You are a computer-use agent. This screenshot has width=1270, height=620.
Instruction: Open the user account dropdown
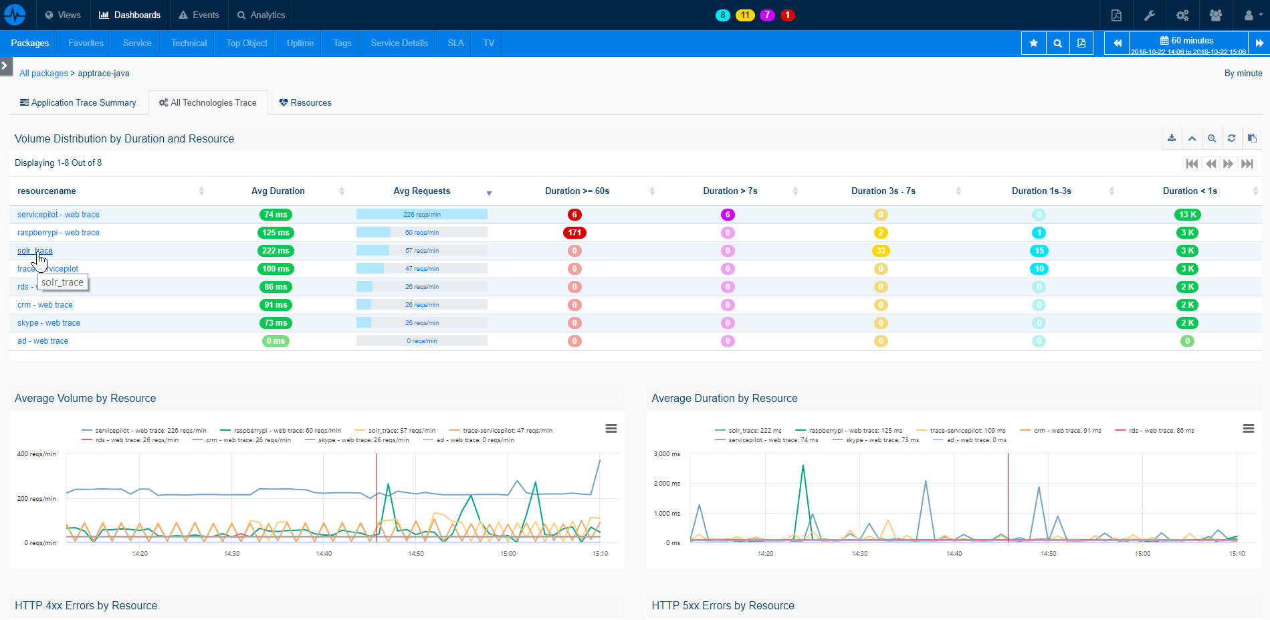[x=1253, y=15]
